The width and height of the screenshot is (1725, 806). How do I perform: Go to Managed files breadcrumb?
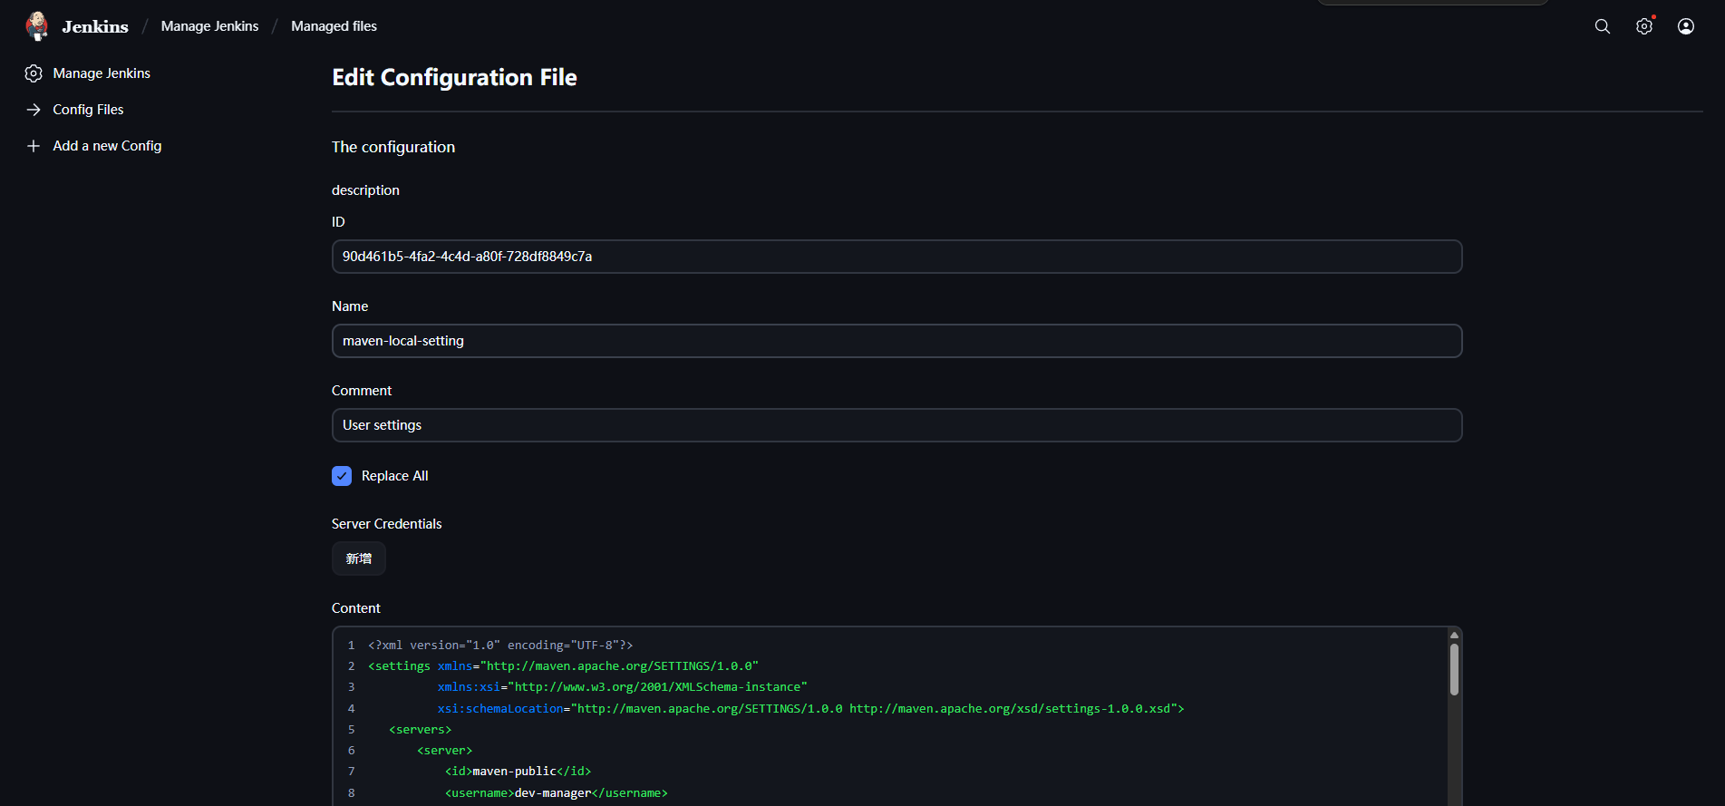tap(334, 26)
